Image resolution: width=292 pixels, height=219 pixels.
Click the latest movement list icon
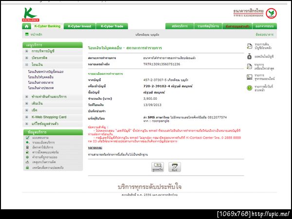click(250, 66)
